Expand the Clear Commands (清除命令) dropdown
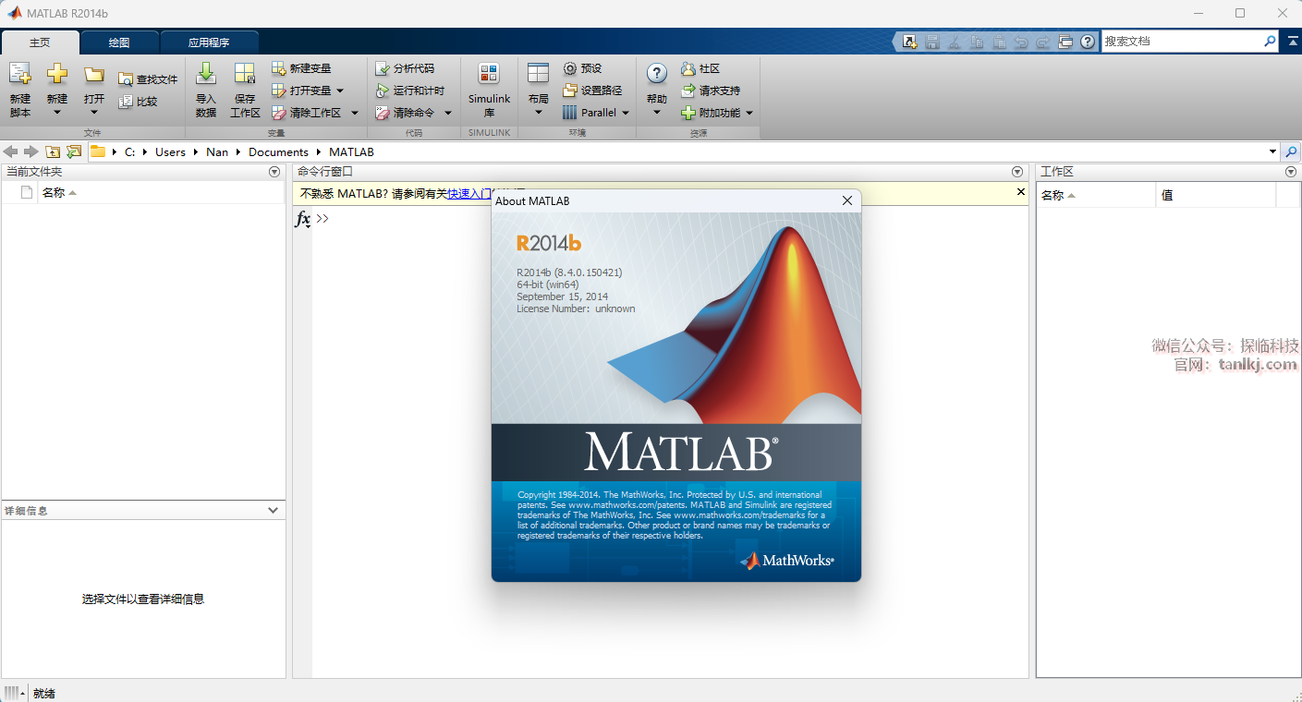 (448, 113)
